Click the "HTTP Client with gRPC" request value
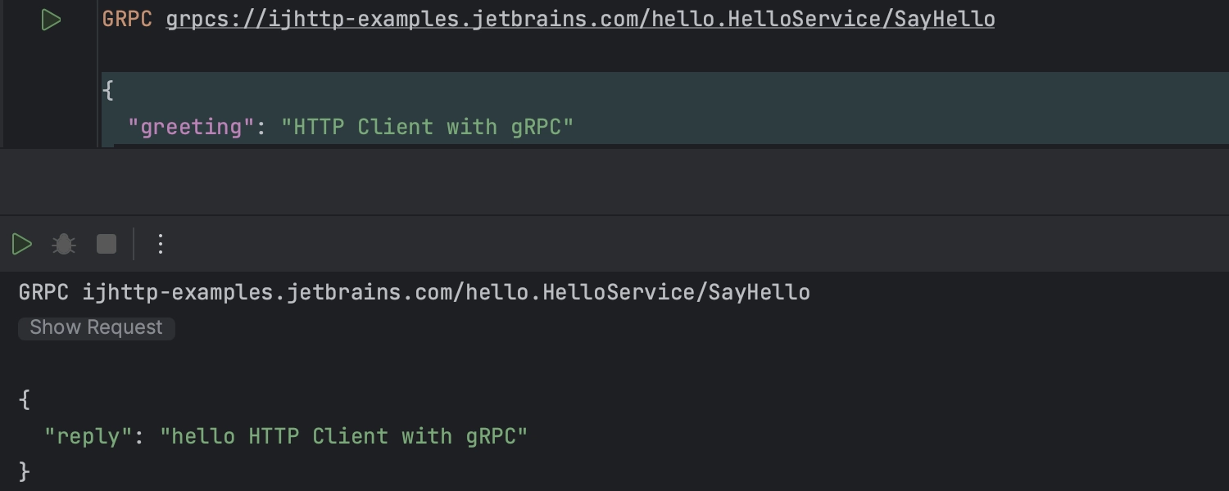Screen dimensions: 1229x491 tap(428, 127)
